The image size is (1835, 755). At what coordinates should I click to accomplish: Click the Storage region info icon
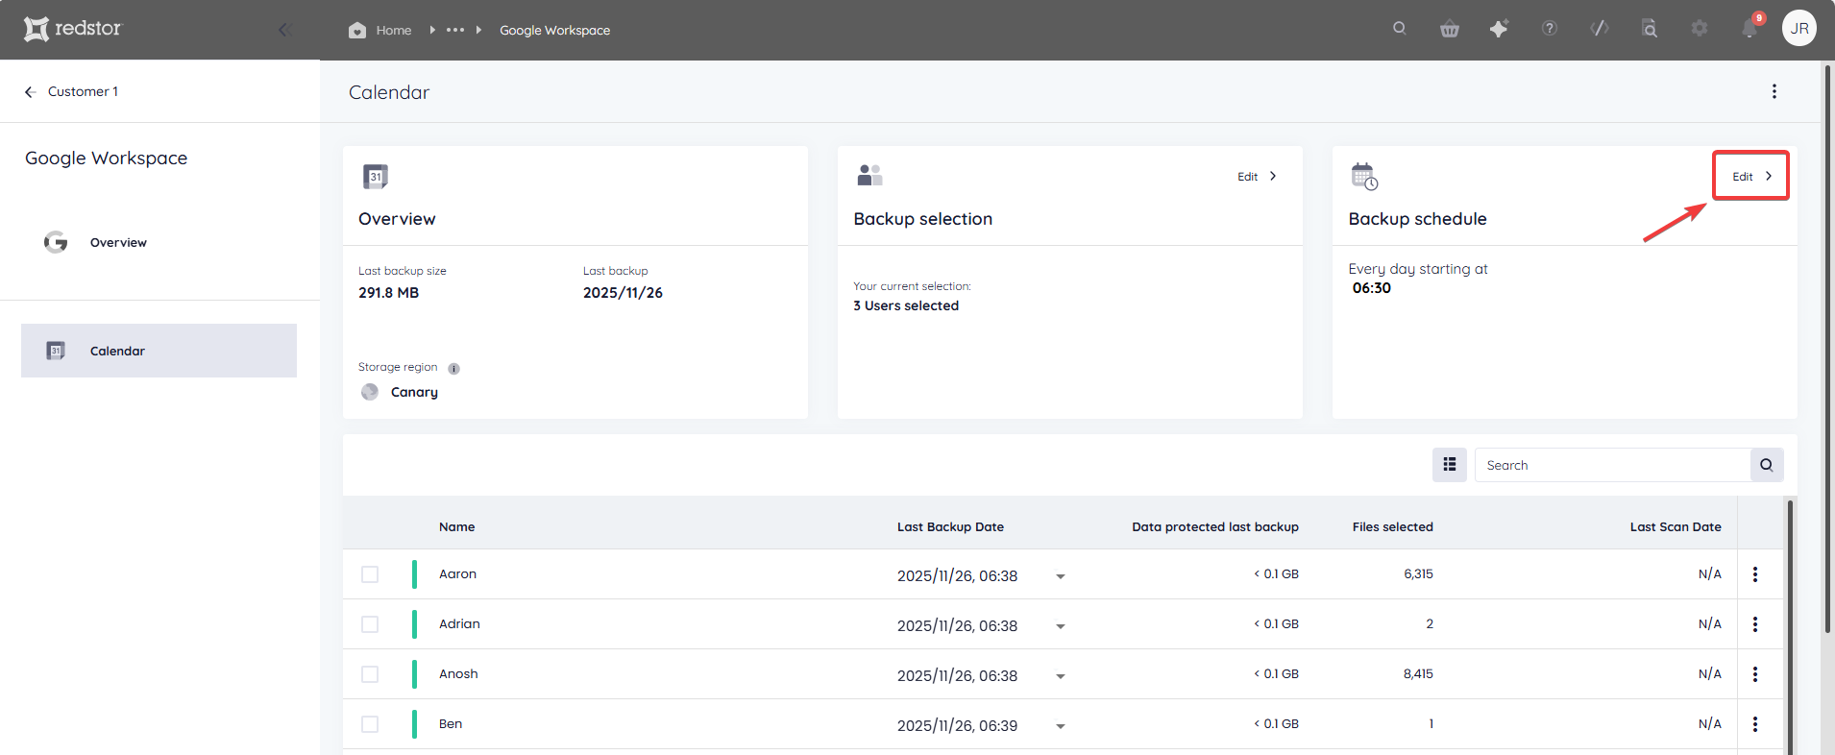454,368
